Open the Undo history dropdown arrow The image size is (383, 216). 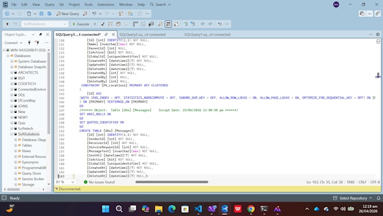tap(100, 14)
